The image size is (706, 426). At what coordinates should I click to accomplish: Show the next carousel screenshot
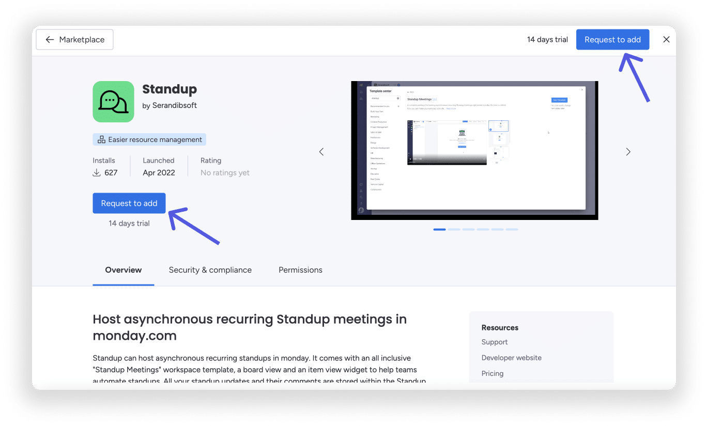(628, 152)
